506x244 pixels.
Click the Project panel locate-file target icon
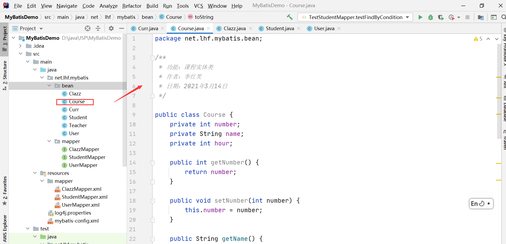(x=88, y=28)
